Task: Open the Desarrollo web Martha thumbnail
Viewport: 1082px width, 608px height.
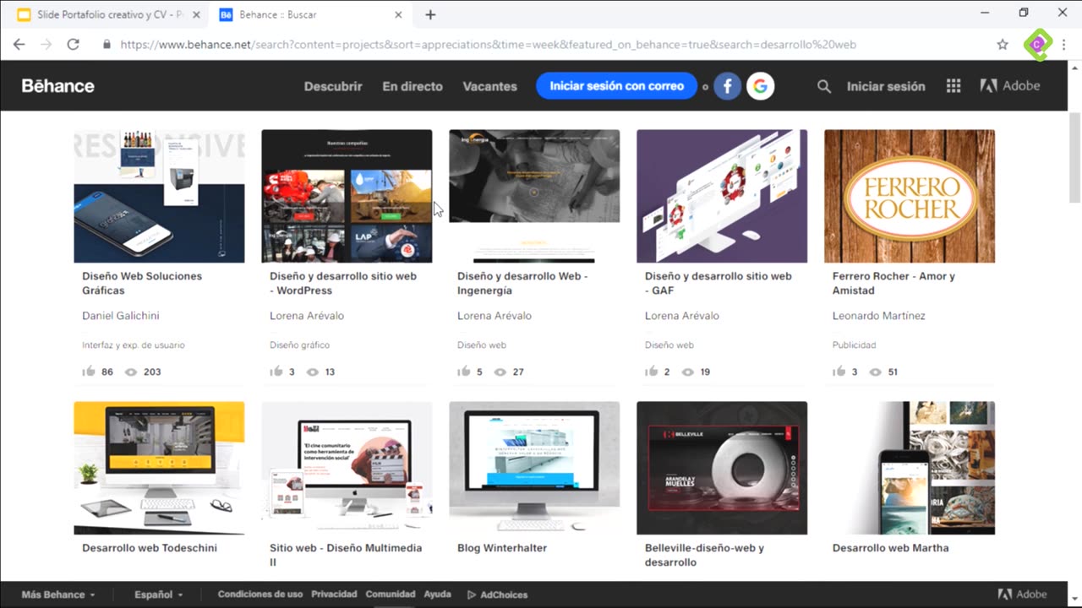Action: point(910,468)
